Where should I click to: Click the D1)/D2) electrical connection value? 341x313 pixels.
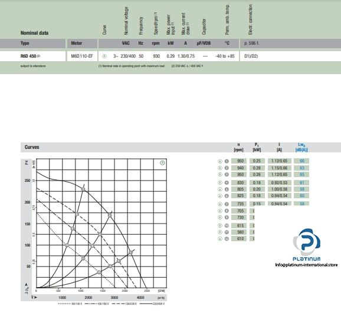tap(251, 56)
